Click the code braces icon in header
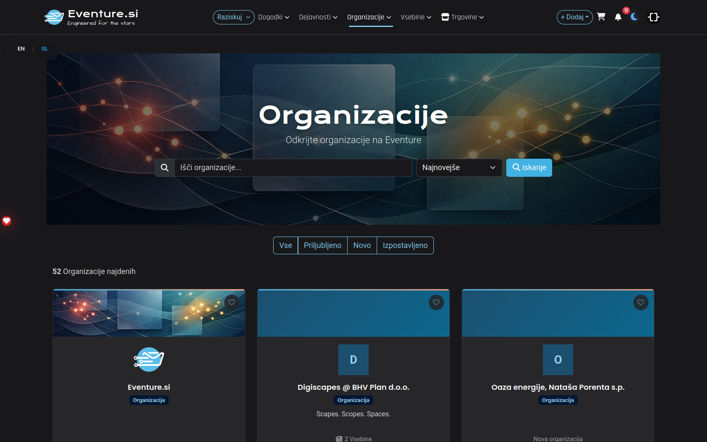The height and width of the screenshot is (442, 707). tap(653, 17)
